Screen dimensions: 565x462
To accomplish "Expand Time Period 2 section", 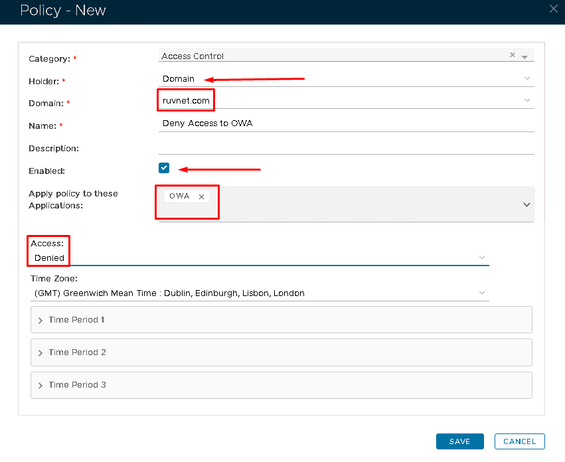I will coord(281,352).
